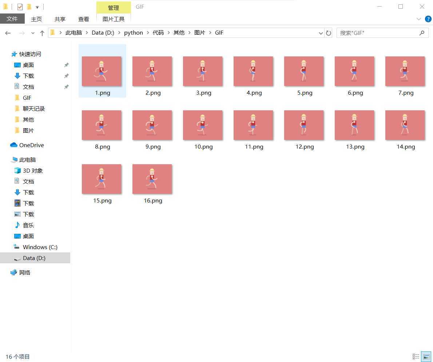Image resolution: width=433 pixels, height=362 pixels.
Task: Open the Windows (C:) drive
Action: point(40,247)
